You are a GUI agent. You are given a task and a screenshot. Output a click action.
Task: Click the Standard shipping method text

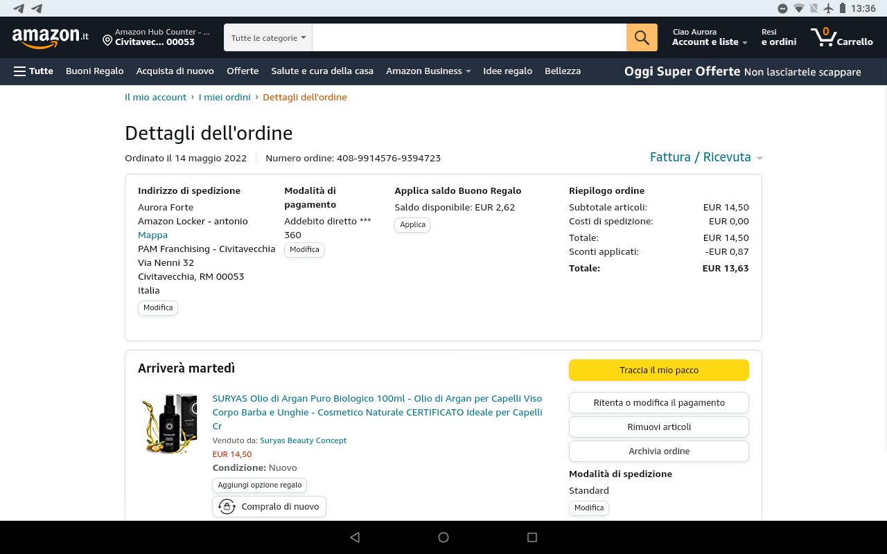click(x=589, y=490)
